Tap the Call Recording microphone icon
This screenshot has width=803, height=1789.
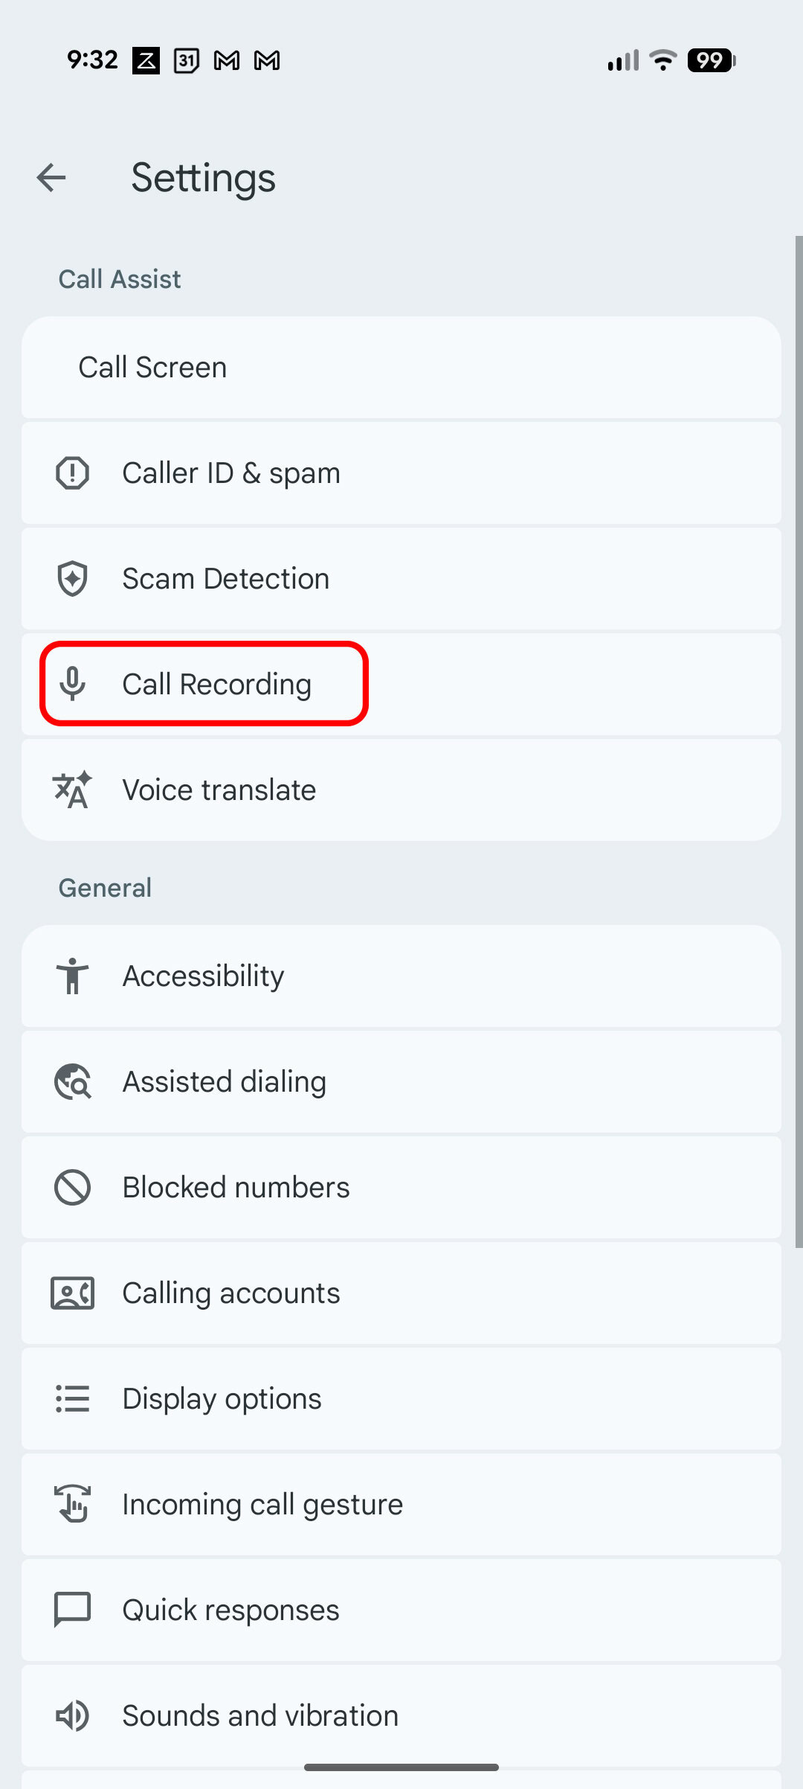pos(72,683)
